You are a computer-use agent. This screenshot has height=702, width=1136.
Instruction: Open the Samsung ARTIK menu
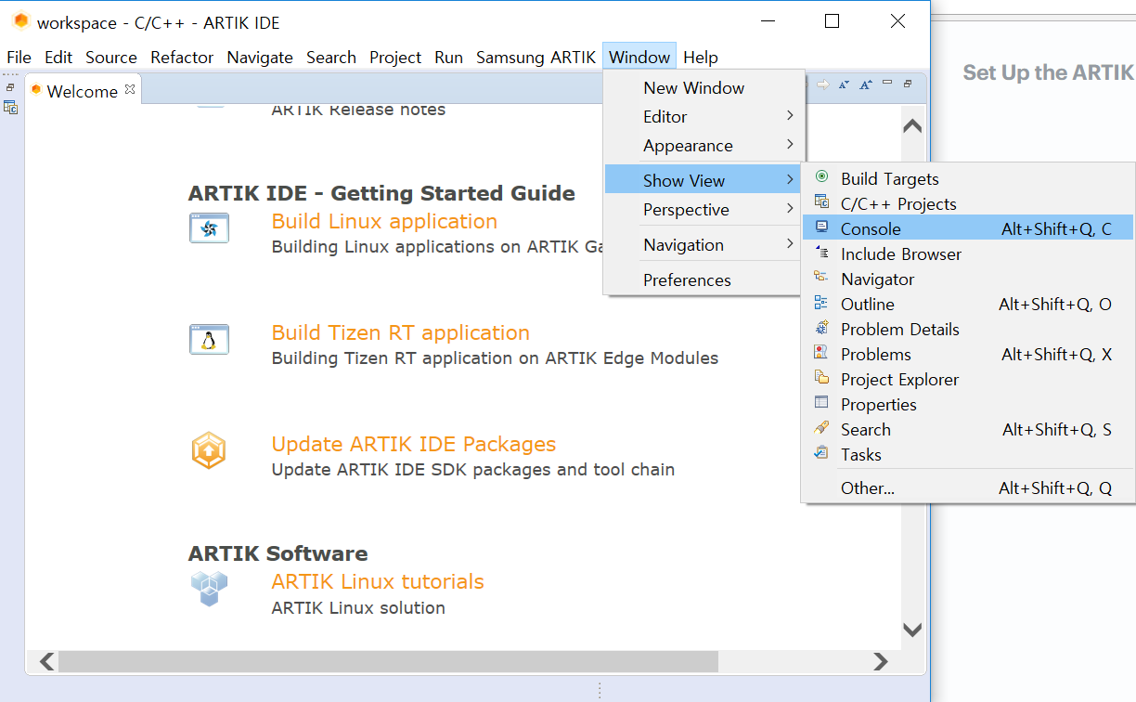click(x=536, y=57)
